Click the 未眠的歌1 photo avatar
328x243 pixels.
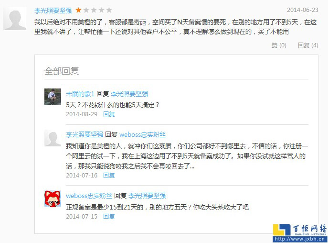click(53, 97)
